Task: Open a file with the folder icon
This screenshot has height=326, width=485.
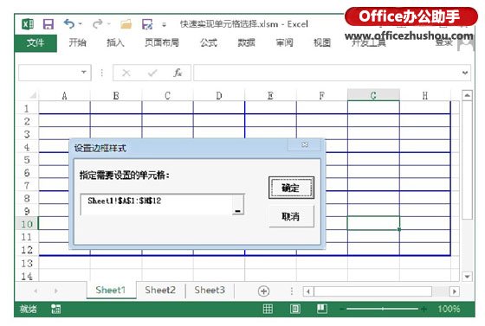Action: [x=126, y=24]
